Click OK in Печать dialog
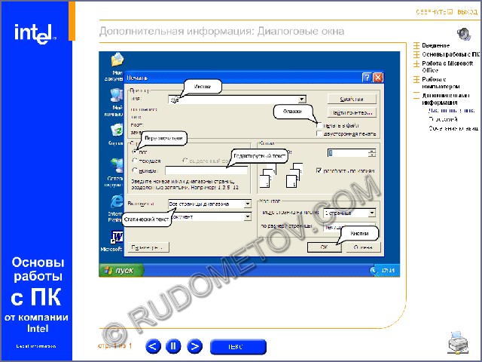This screenshot has width=482, height=362. click(325, 247)
